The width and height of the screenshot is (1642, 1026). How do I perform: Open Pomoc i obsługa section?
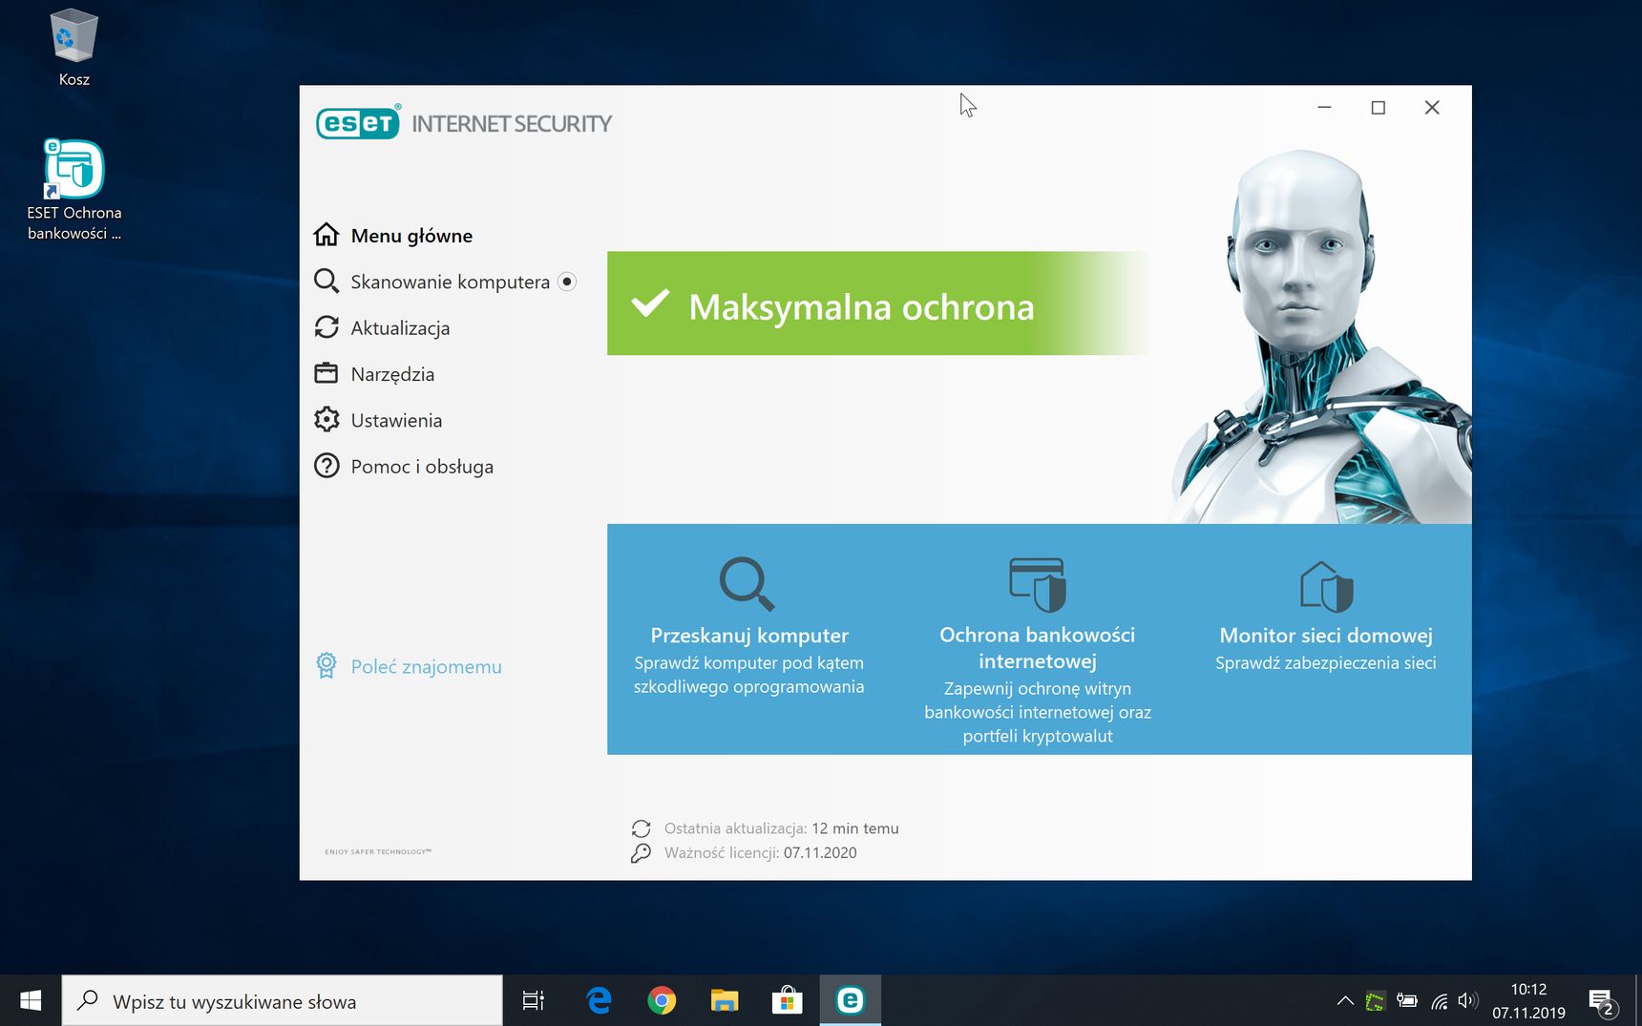click(404, 466)
